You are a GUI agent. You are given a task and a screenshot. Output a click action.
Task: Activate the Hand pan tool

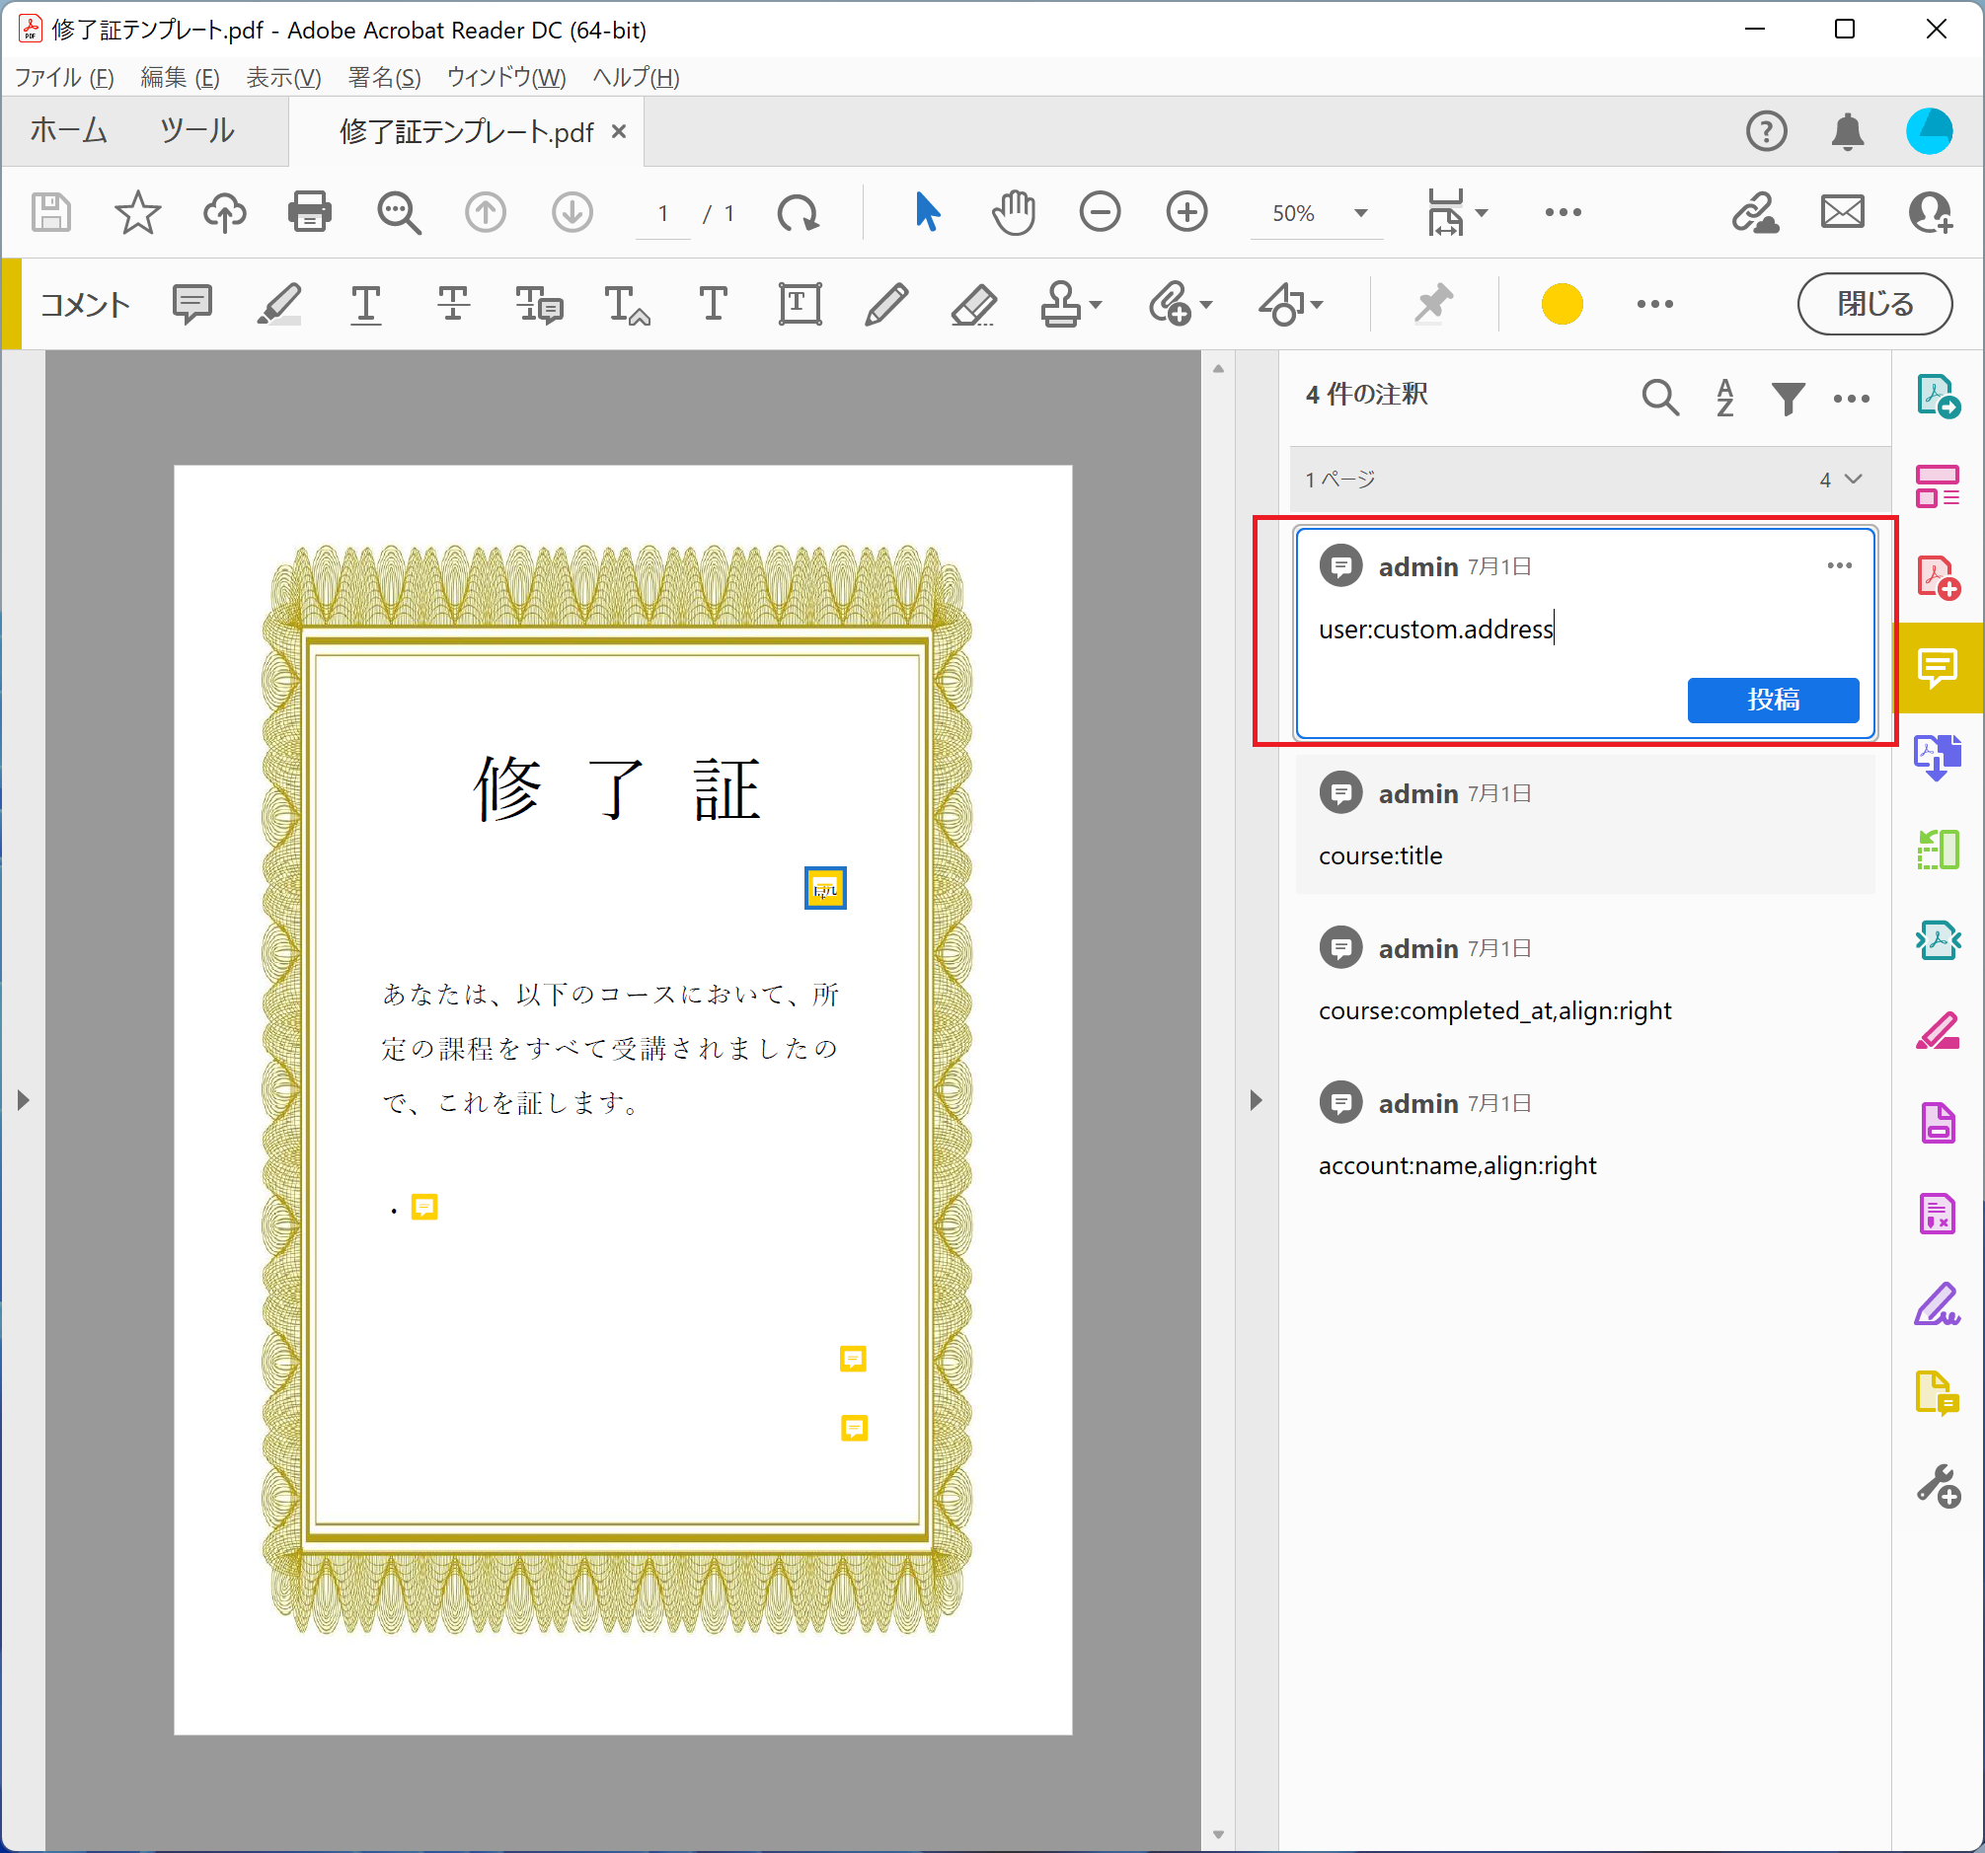coord(1014,212)
